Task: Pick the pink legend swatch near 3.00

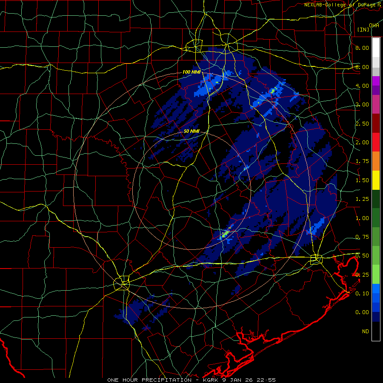Action: coord(376,104)
